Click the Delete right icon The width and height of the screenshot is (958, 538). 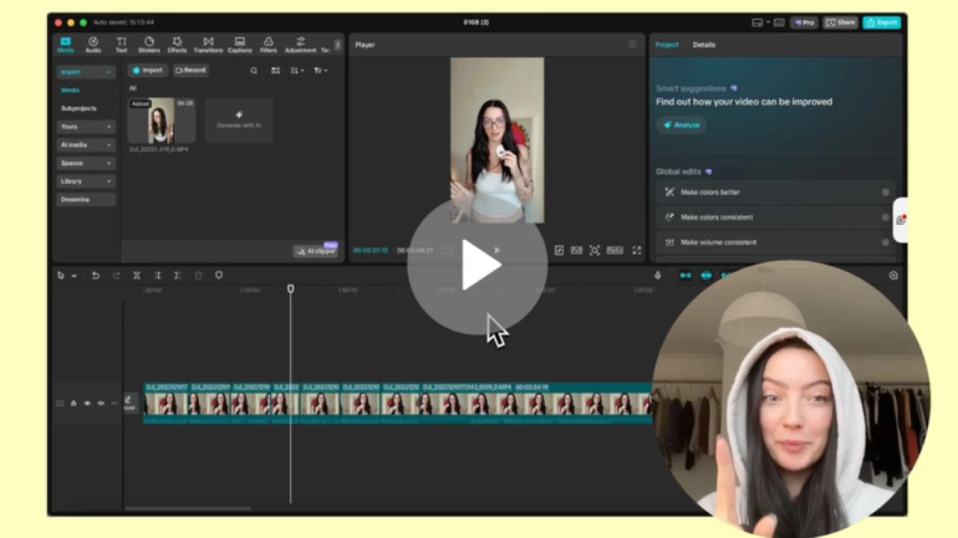177,276
